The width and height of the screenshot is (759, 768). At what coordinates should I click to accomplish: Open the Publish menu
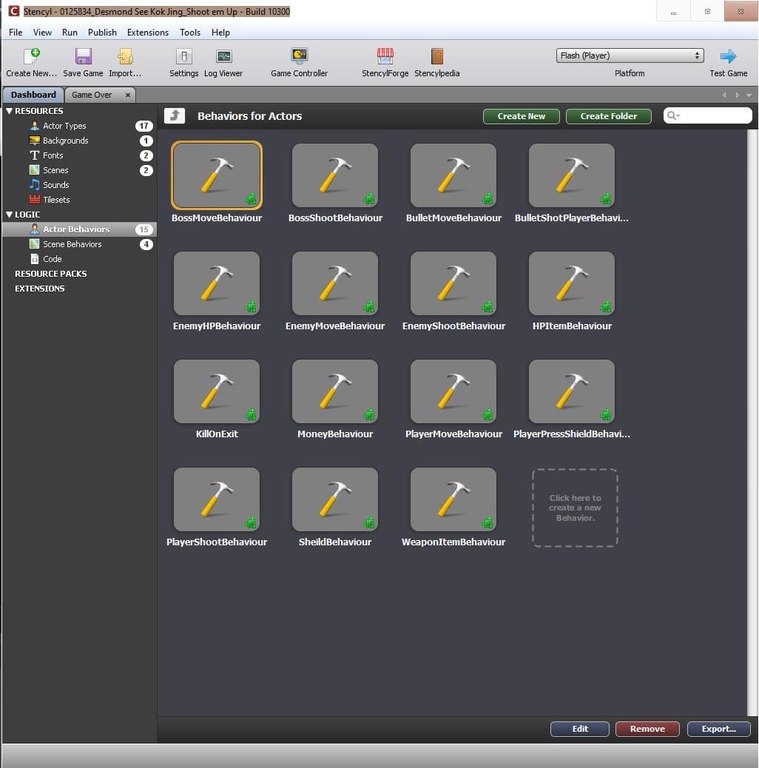tap(102, 33)
